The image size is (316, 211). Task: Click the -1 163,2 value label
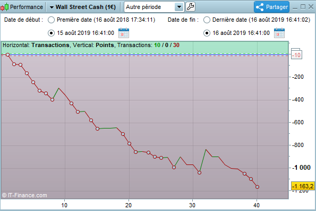[303, 186]
